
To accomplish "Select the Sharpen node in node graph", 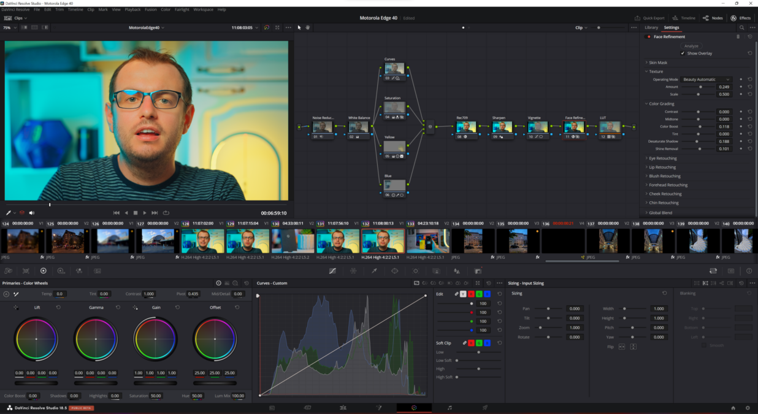I will coord(502,127).
